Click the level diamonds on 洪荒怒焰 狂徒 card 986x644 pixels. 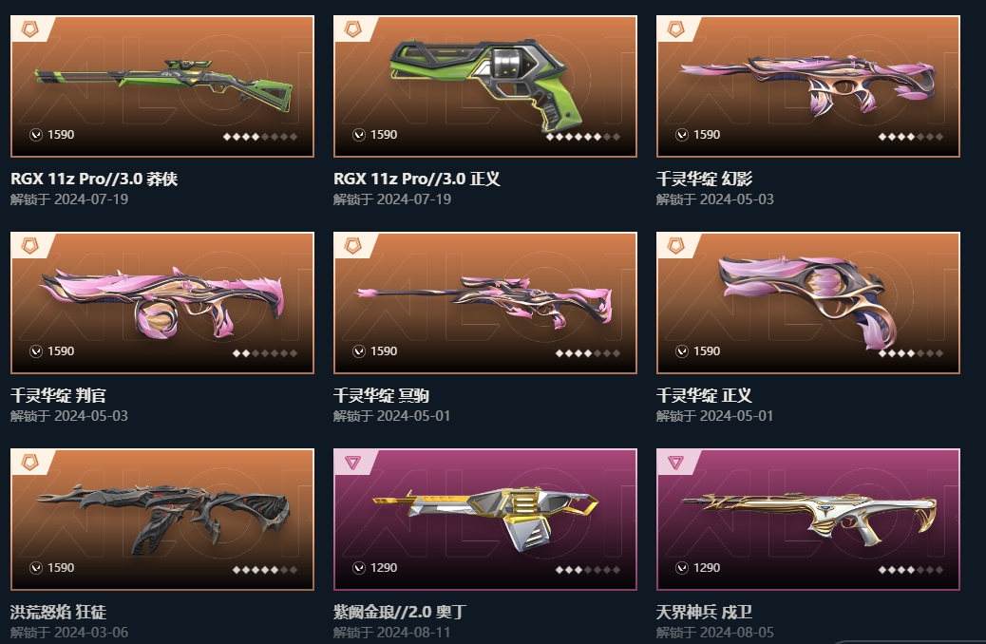265,570
